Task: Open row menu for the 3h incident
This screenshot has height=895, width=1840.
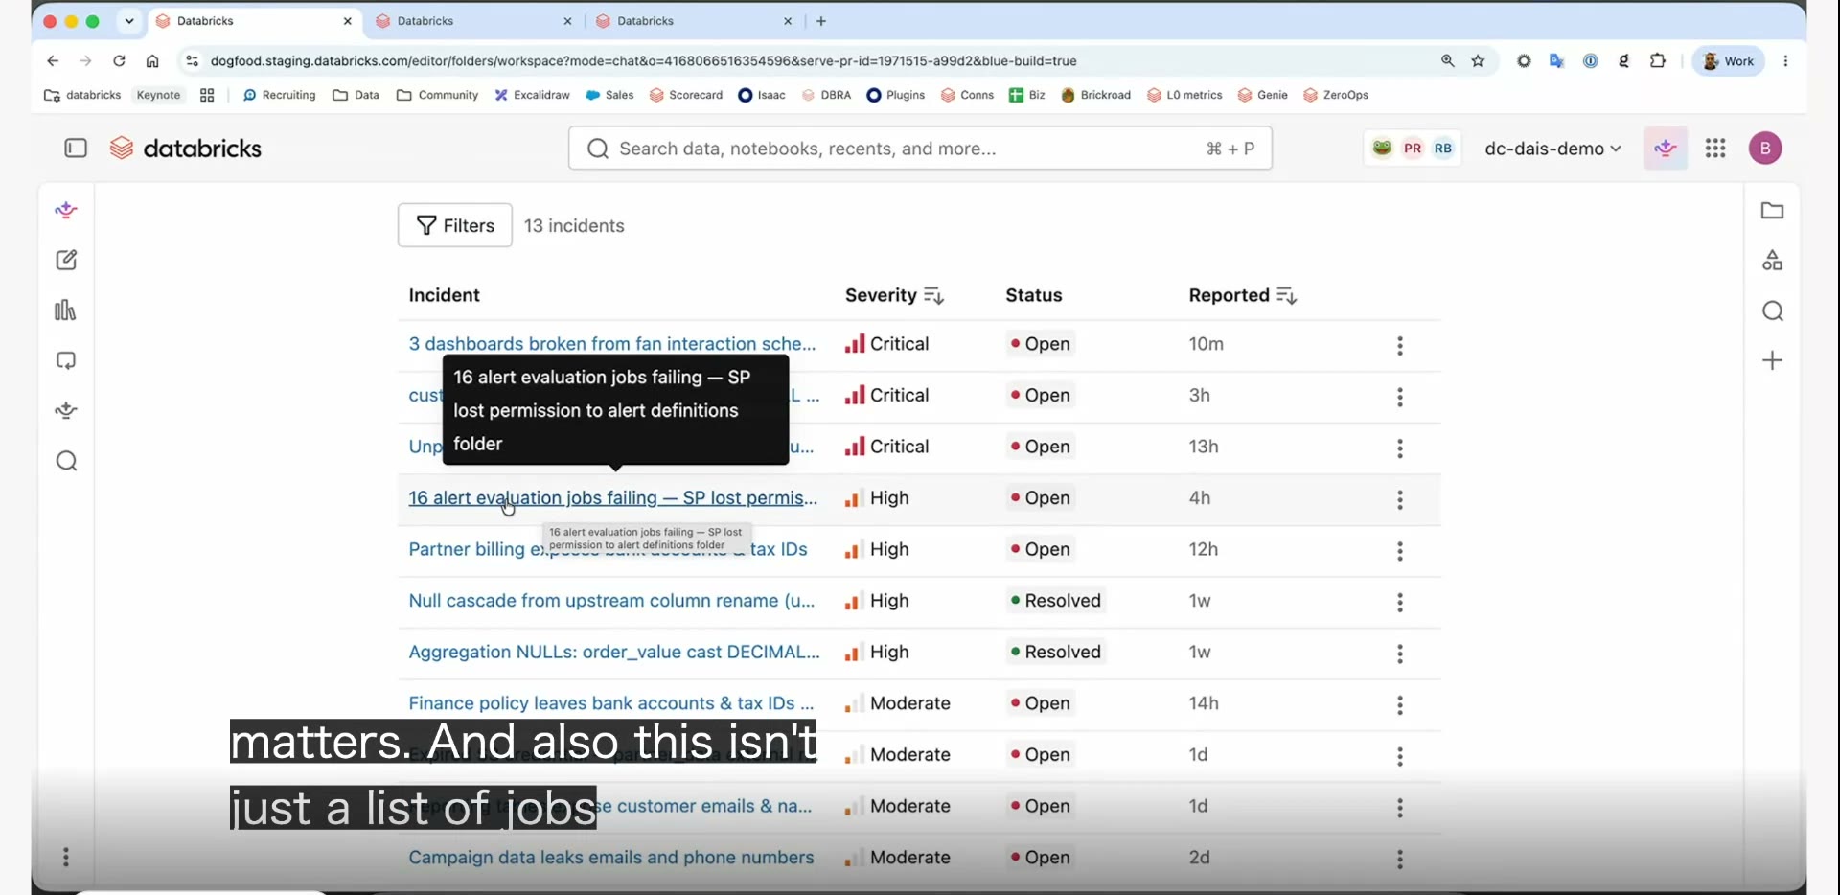Action: tap(1401, 397)
